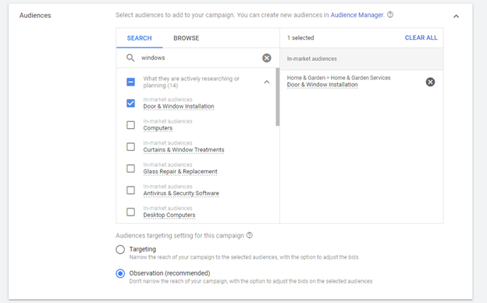Screen dimensions: 487x303
Task: Open the Audience Manager link
Action: pyautogui.click(x=357, y=15)
